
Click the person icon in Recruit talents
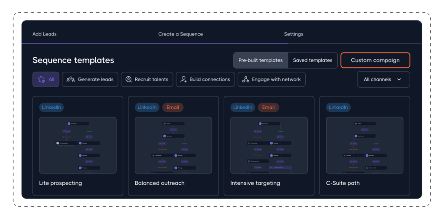128,79
